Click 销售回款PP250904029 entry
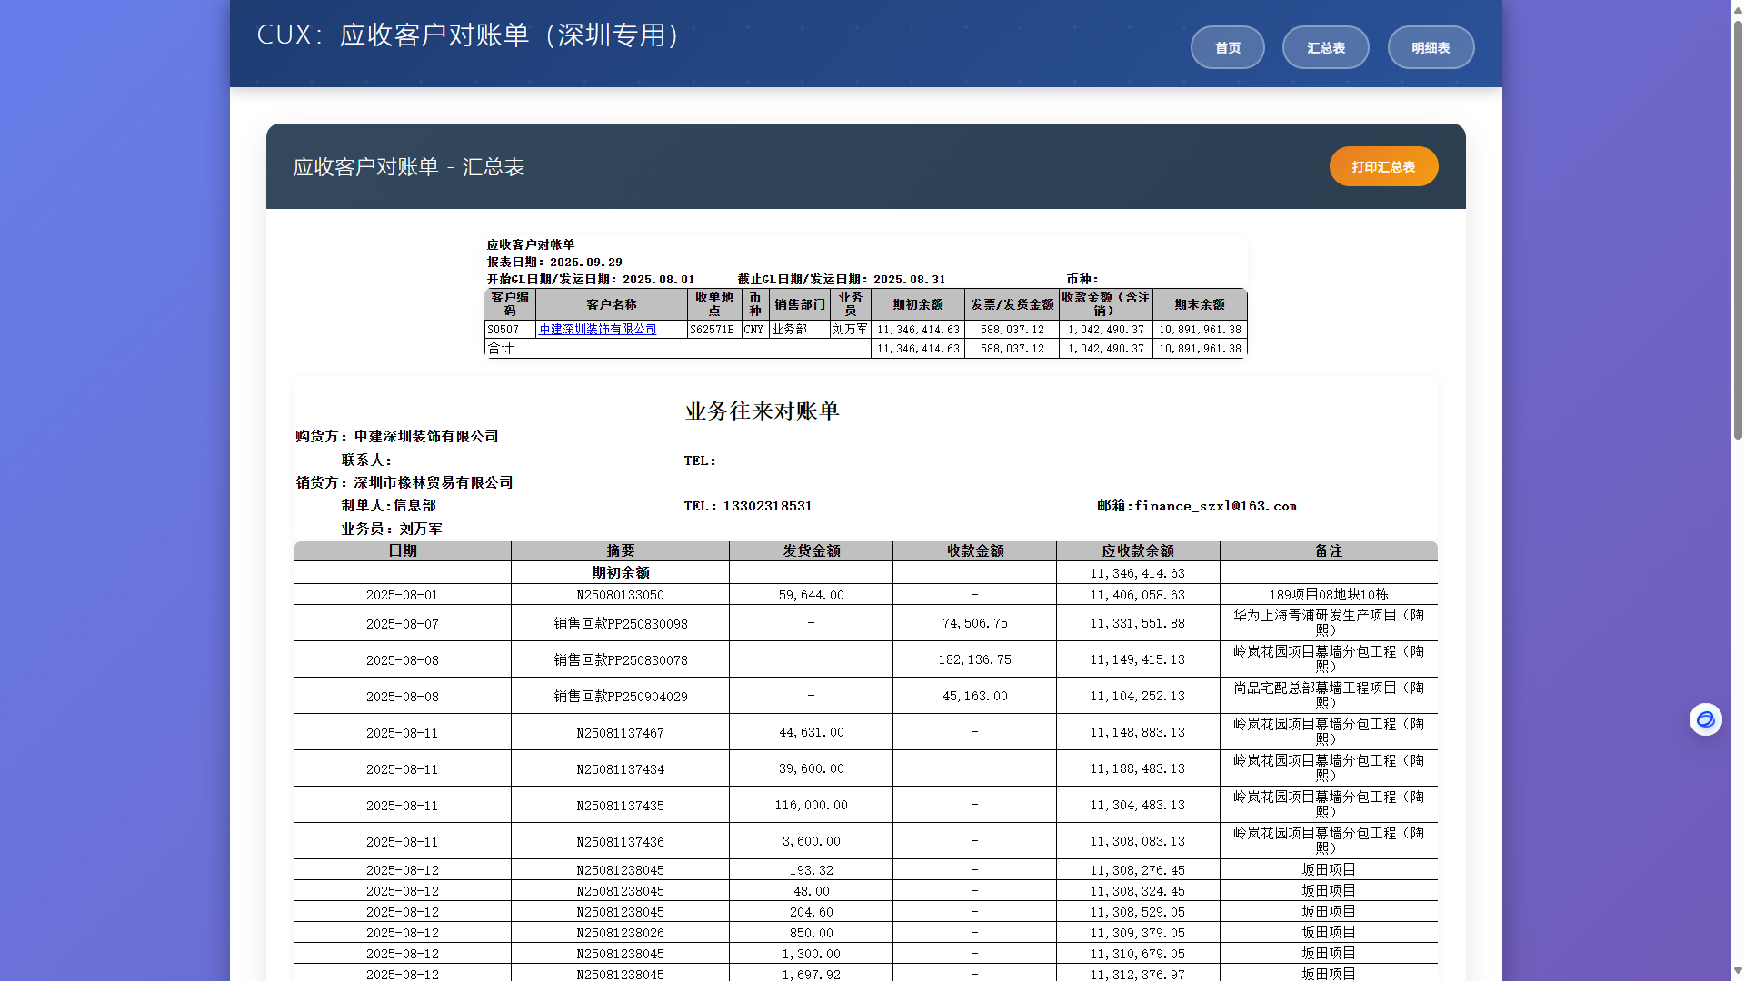Image resolution: width=1745 pixels, height=981 pixels. click(620, 696)
